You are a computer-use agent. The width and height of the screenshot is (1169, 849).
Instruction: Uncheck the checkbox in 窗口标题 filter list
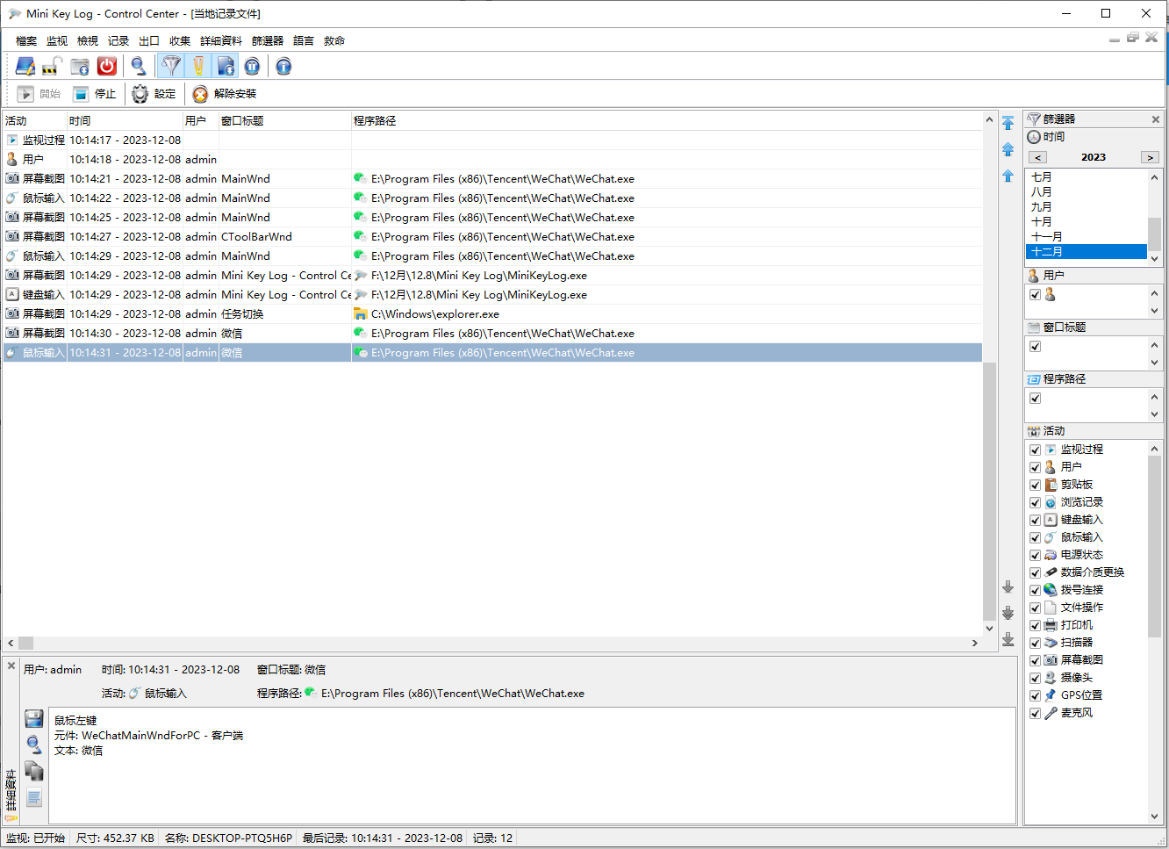click(1035, 346)
